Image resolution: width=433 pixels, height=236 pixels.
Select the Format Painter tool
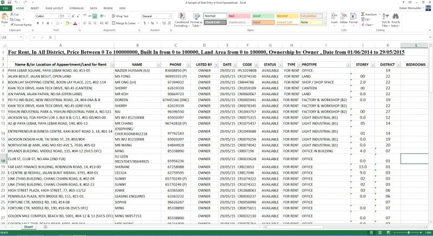tap(21, 25)
